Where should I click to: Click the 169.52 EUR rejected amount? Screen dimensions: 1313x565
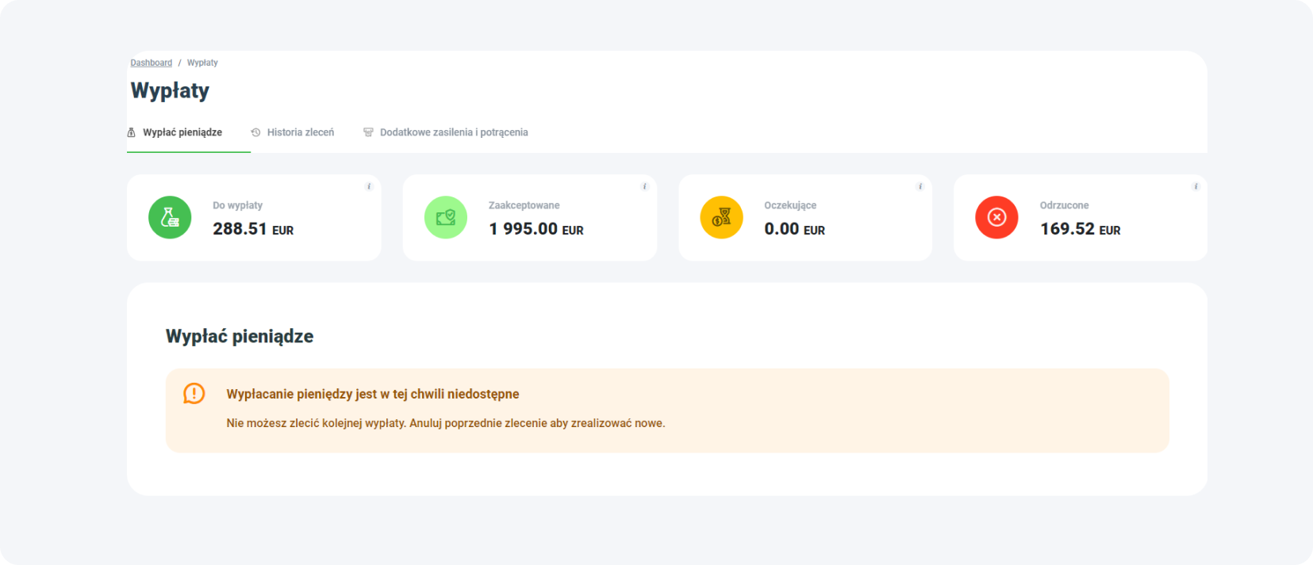pos(1080,229)
